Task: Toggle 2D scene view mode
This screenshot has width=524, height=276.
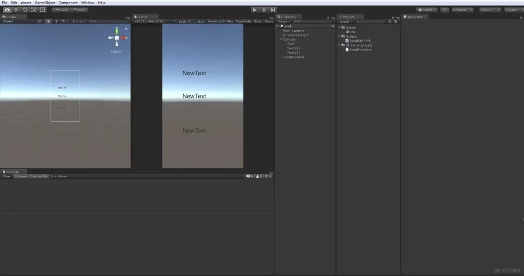Action: (x=39, y=21)
